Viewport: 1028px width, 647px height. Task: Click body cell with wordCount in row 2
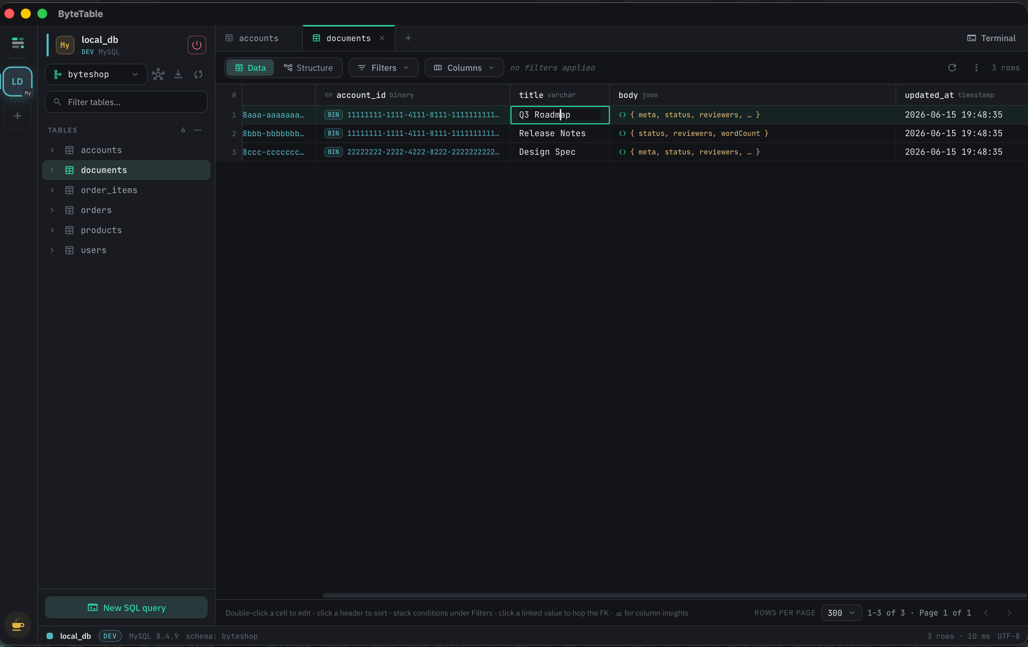752,133
